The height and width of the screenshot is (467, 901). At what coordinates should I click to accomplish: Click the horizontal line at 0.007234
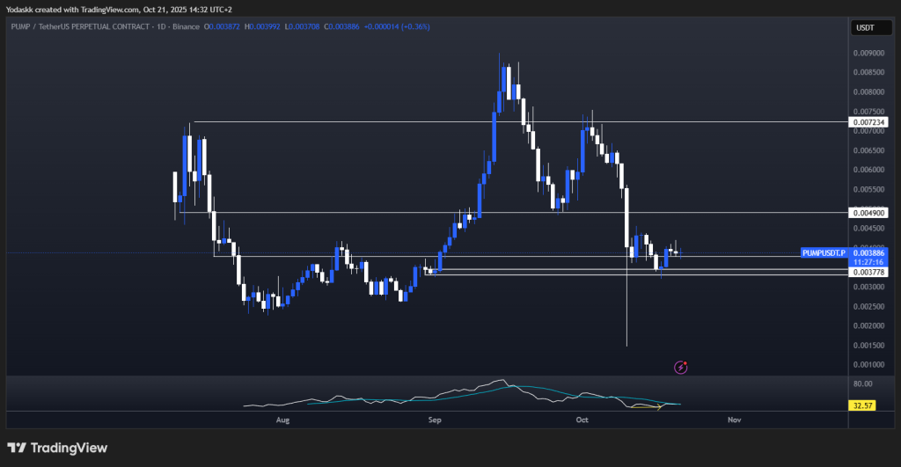[x=352, y=121]
